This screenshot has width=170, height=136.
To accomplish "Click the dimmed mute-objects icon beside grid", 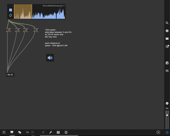I will (27, 132).
